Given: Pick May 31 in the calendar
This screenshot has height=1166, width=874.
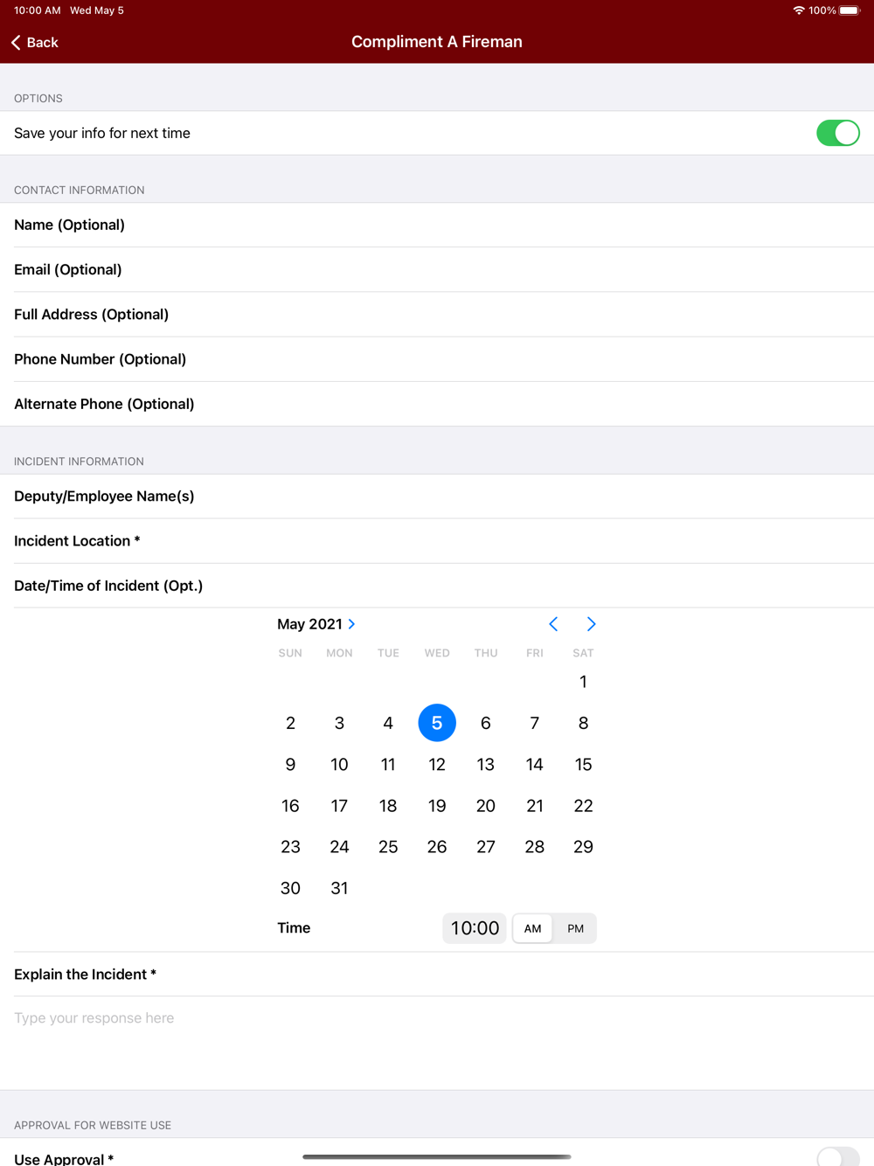Looking at the screenshot, I should point(339,888).
